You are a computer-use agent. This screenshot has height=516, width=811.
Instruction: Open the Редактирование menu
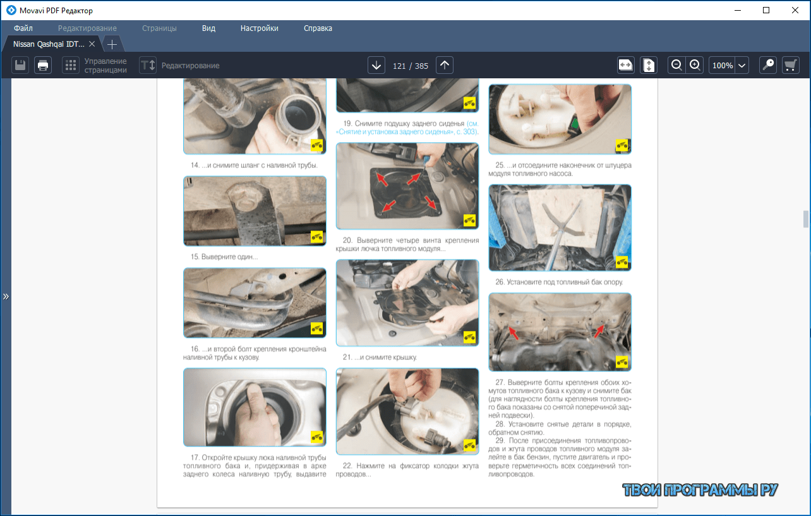87,28
